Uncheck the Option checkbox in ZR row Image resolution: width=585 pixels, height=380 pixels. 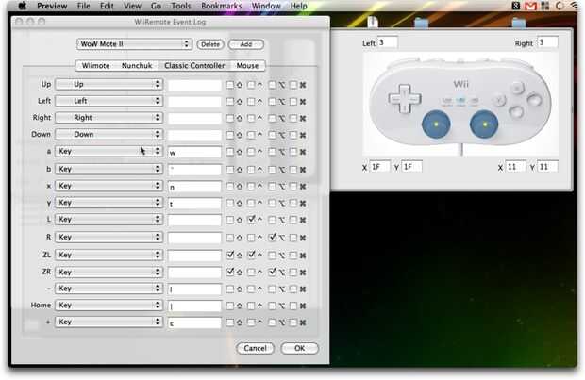point(273,272)
